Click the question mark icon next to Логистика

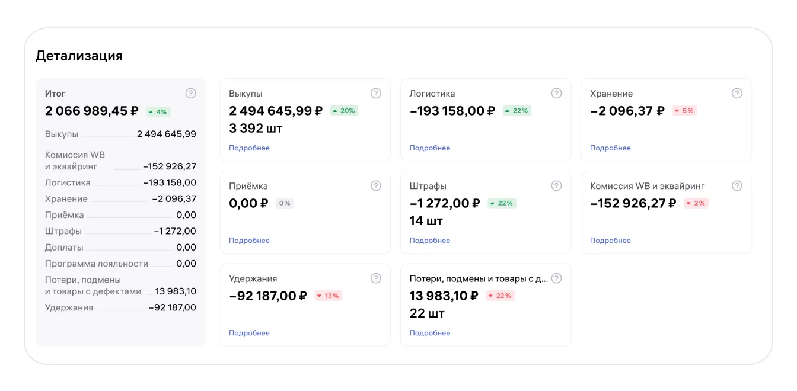[x=556, y=93]
